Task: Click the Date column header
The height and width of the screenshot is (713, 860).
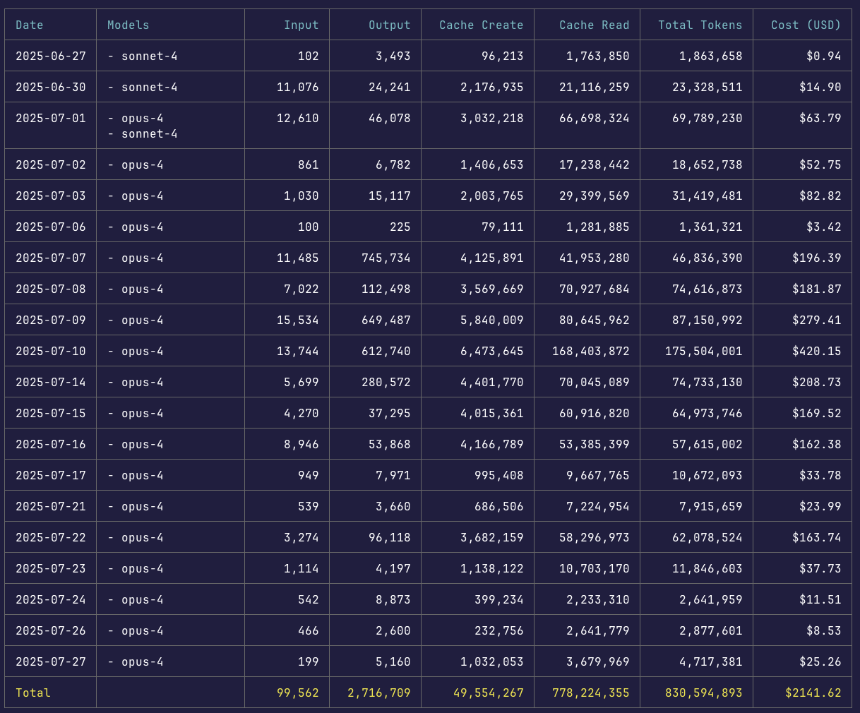Action: 30,25
